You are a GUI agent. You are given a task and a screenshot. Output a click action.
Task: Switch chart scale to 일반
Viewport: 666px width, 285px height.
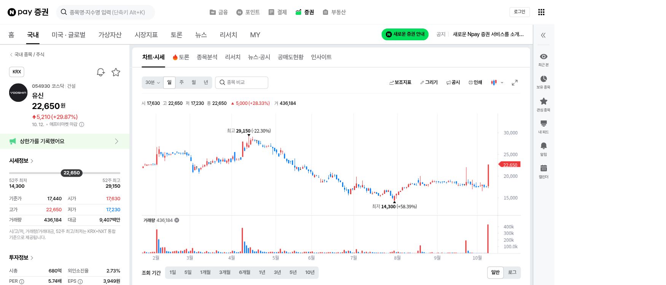(495, 272)
